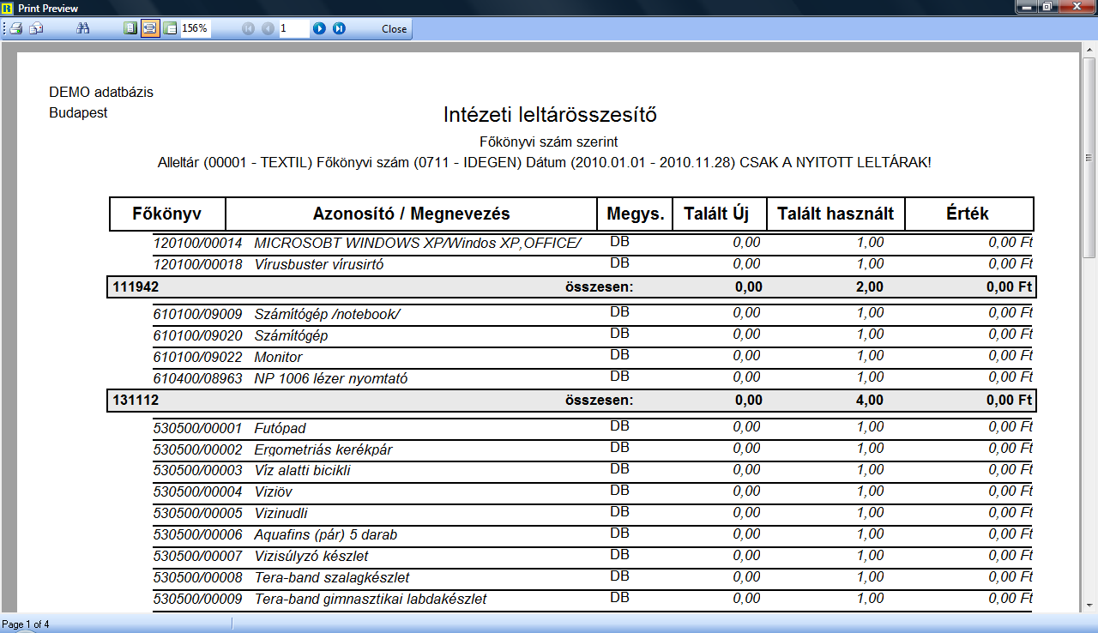Click the filter line starting with 'Alleltár (00001 - TEXTIL)'
Viewport: 1098px width, 633px height.
point(545,162)
